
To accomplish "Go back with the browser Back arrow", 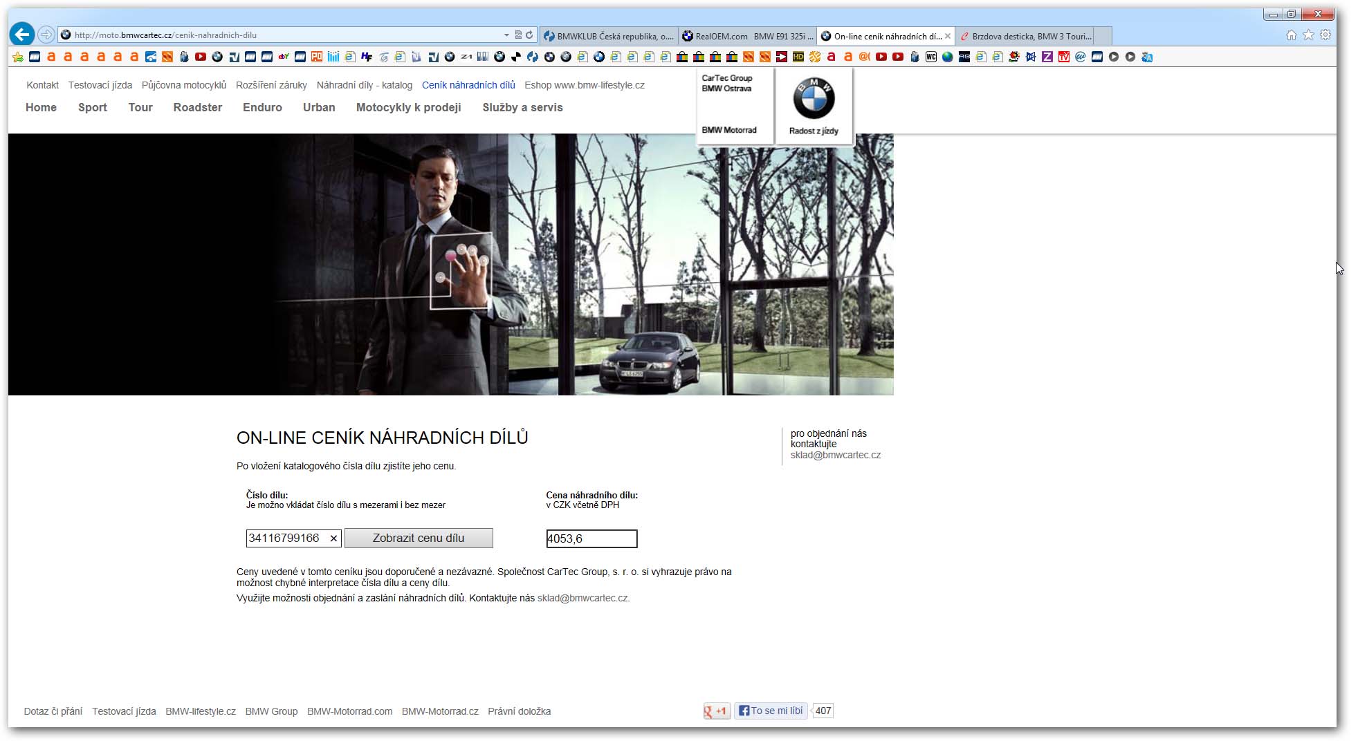I will [22, 34].
